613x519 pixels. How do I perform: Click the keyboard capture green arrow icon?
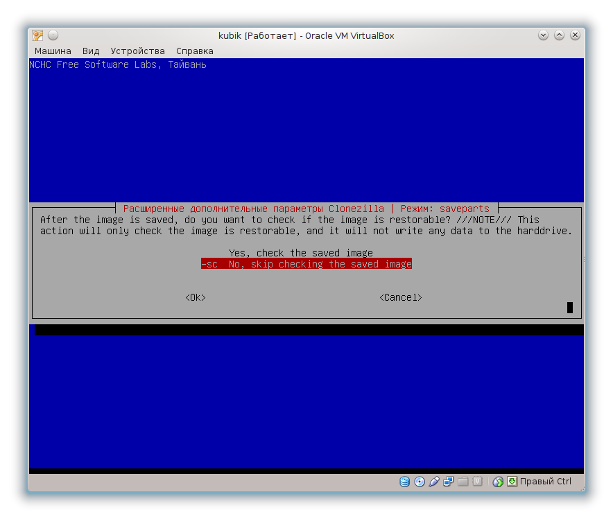click(512, 482)
